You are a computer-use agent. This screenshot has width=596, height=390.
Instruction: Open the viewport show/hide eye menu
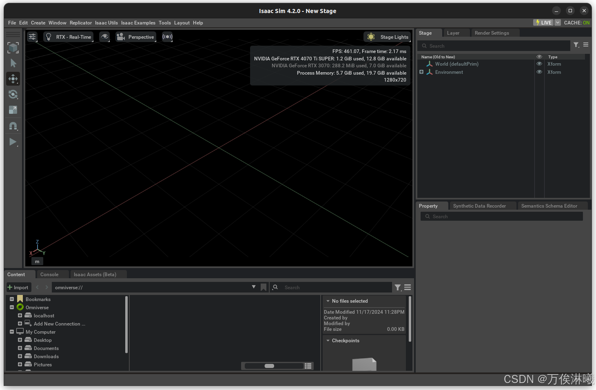104,37
